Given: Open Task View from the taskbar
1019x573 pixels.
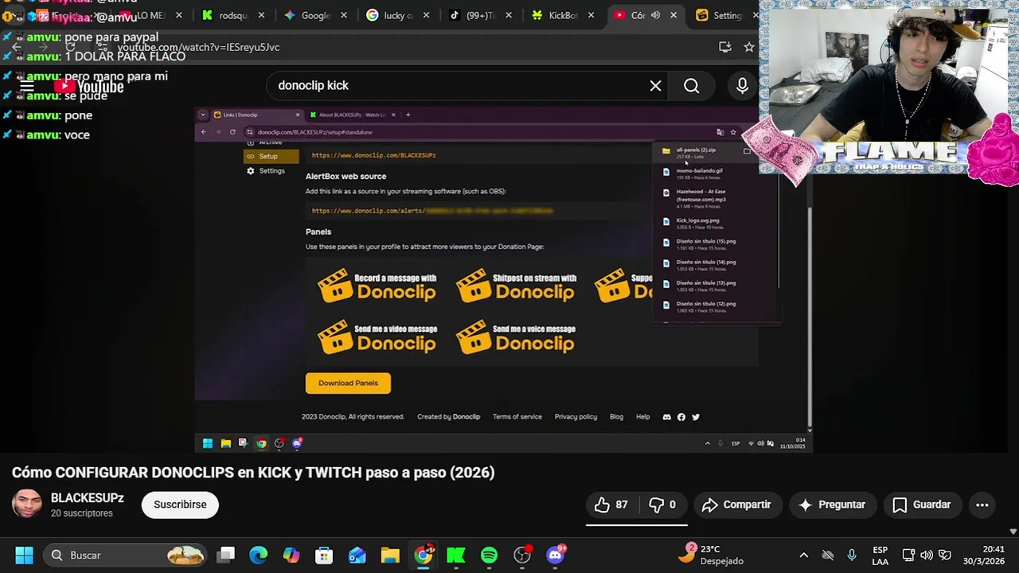Looking at the screenshot, I should (226, 555).
